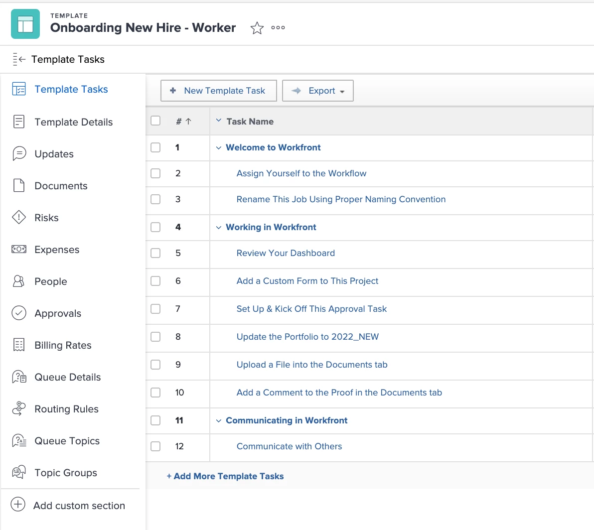
Task: Sort by the # column up arrow
Action: [188, 122]
